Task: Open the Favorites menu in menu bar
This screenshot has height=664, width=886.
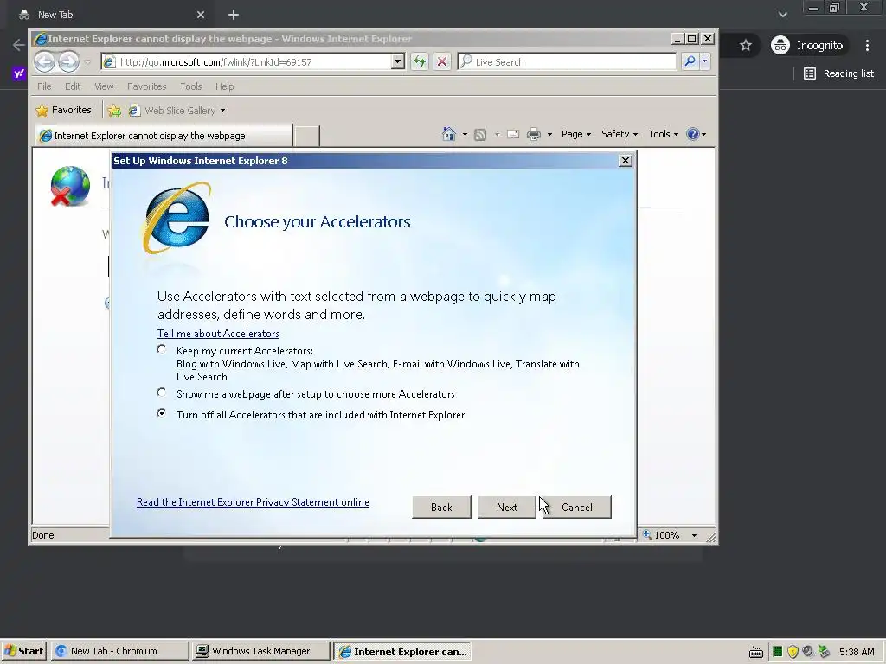Action: (147, 86)
